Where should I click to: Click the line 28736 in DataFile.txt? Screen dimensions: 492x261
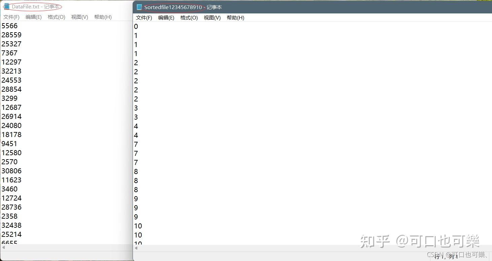(x=11, y=207)
